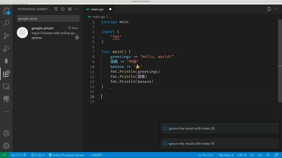The height and width of the screenshot is (158, 282).
Task: Open manage gear for google-pinyin extension
Action: pyautogui.click(x=77, y=38)
